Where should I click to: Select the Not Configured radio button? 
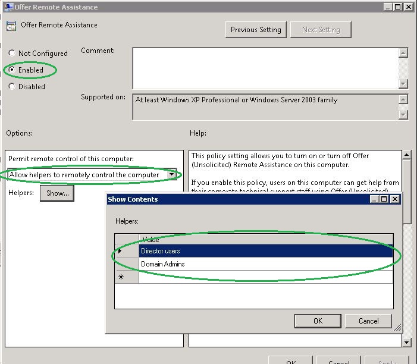pos(12,54)
